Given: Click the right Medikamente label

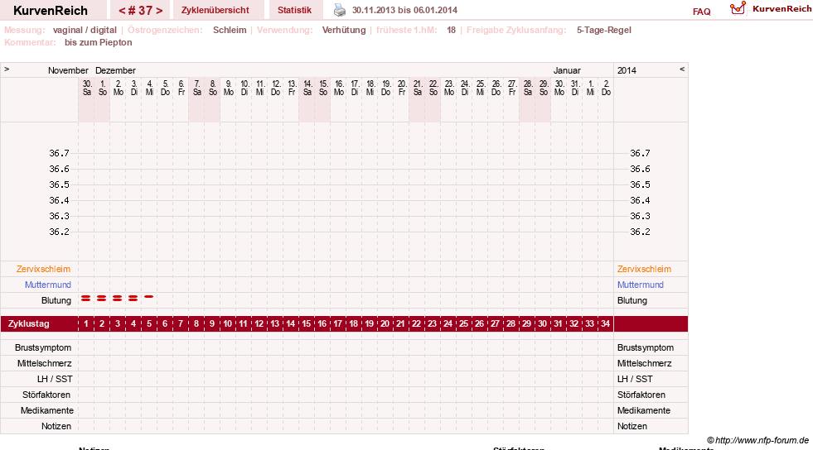Looking at the screenshot, I should coord(643,410).
